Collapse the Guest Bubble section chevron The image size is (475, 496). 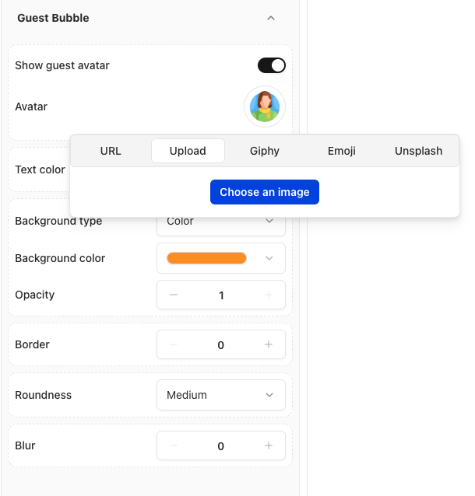(x=271, y=18)
